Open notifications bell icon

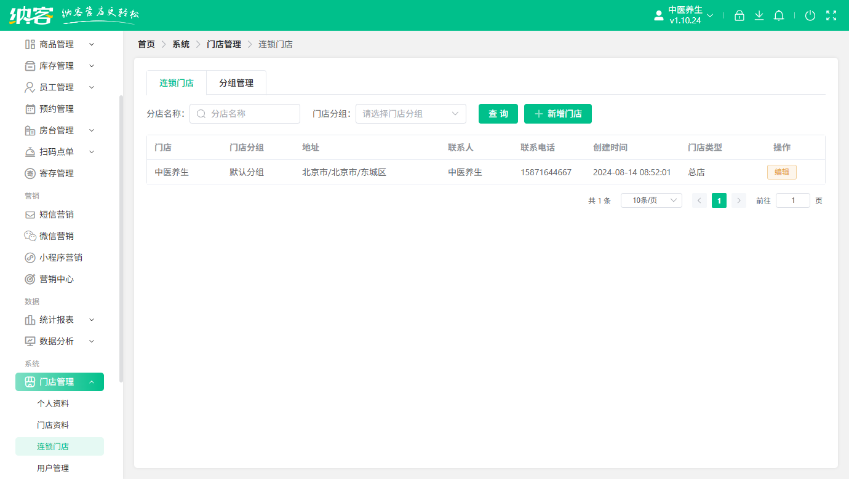[x=779, y=15]
